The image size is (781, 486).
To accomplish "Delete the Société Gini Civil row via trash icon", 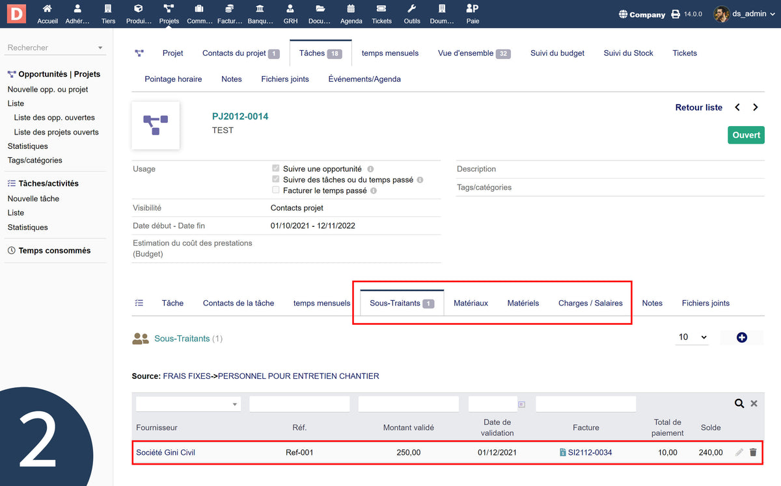I will coord(753,452).
